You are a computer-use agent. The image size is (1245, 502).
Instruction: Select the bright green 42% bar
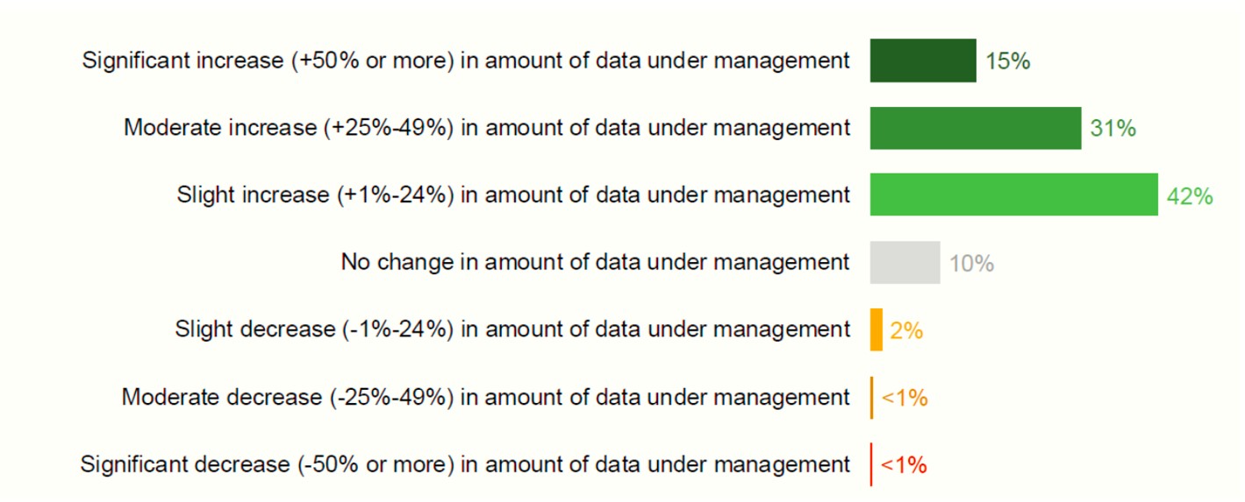(1013, 194)
